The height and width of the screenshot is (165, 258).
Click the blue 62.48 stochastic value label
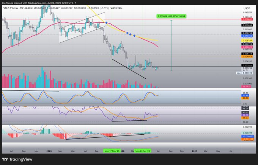(245, 95)
